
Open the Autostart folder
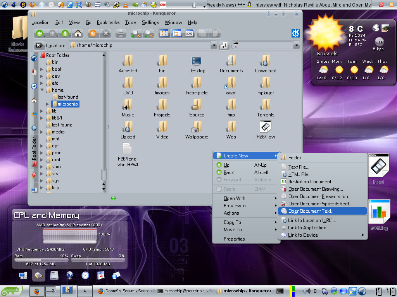coord(128,64)
